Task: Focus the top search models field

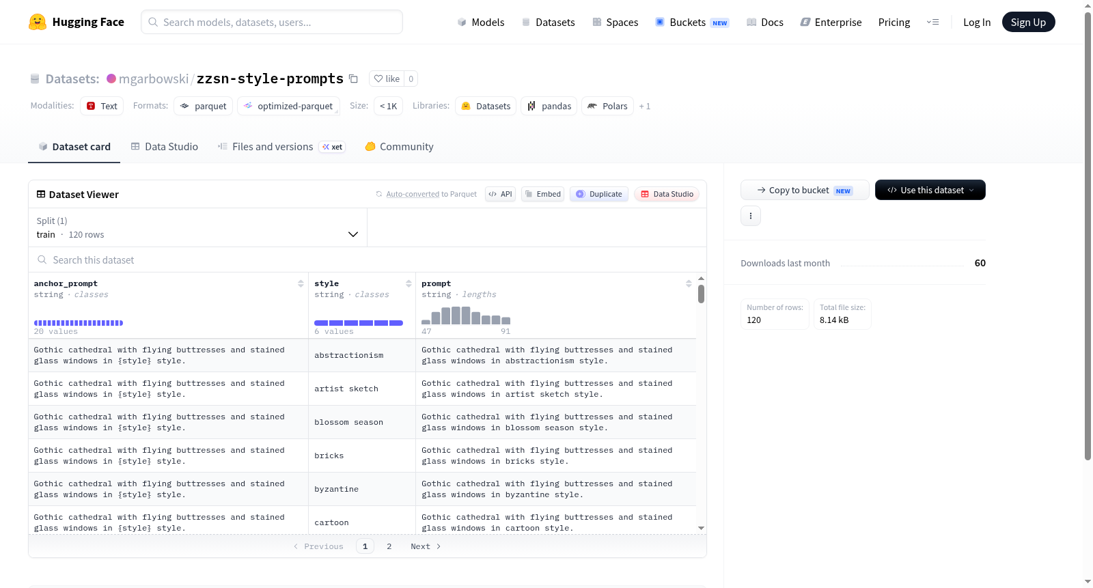Action: coord(272,22)
